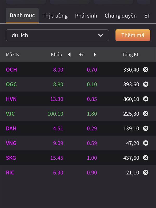This screenshot has height=208, width=156.
Task: Click the Khớp column header
Action: tap(56, 55)
